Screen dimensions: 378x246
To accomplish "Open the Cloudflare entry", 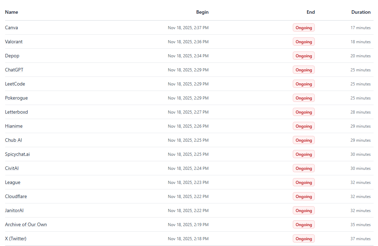I will pyautogui.click(x=16, y=196).
